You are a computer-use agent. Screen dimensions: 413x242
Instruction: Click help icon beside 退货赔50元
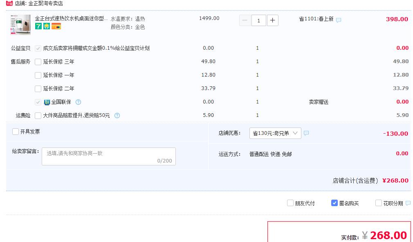coord(117,115)
